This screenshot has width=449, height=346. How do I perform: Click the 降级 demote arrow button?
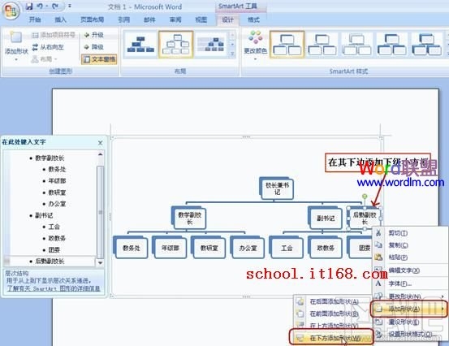coord(93,47)
